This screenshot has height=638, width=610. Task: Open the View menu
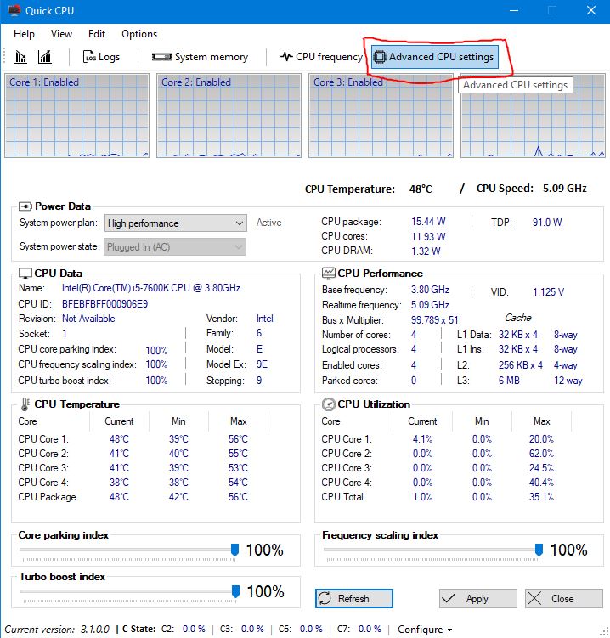point(61,34)
